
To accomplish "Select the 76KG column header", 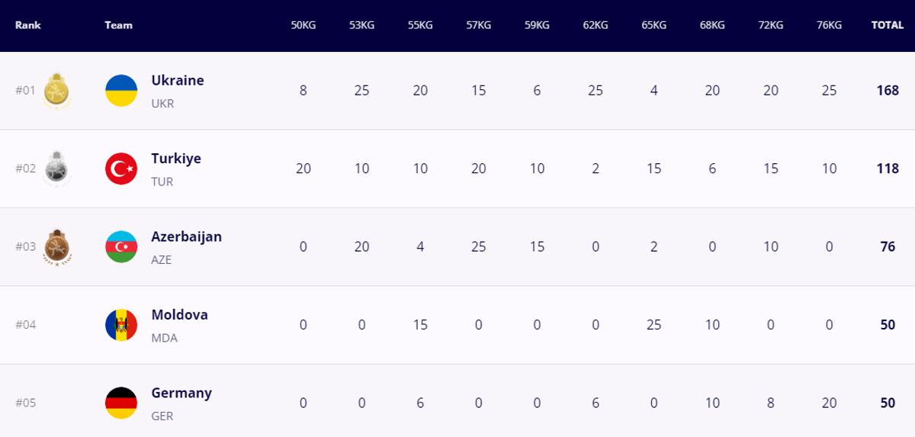I will pos(829,25).
